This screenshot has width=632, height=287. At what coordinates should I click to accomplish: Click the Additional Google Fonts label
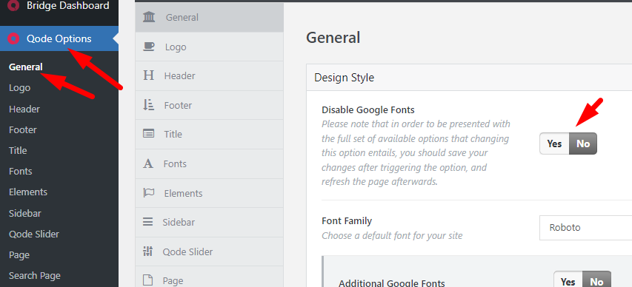pyautogui.click(x=392, y=283)
